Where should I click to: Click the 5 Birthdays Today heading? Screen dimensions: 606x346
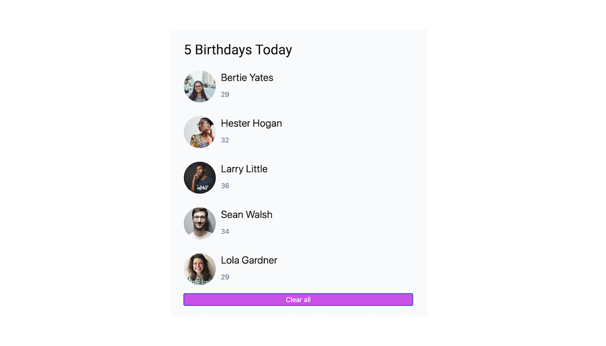238,50
